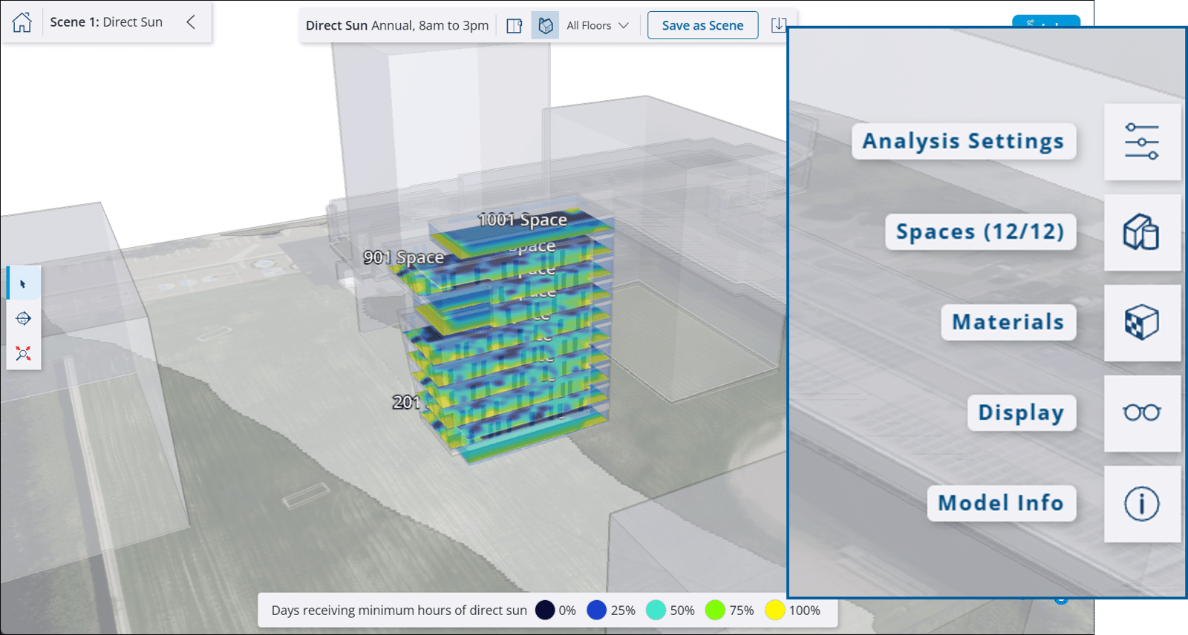Click the teal 50% legend swatch
The width and height of the screenshot is (1188, 635).
pyautogui.click(x=656, y=610)
